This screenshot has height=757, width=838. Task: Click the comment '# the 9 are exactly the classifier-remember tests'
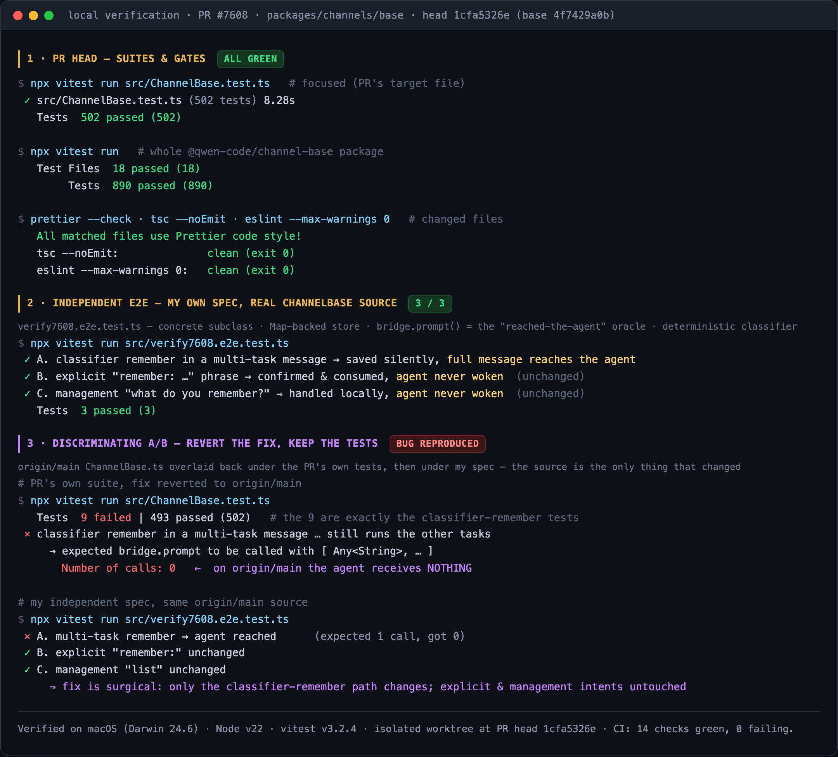pyautogui.click(x=424, y=518)
